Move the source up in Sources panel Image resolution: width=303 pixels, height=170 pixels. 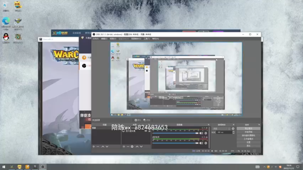click(137, 147)
